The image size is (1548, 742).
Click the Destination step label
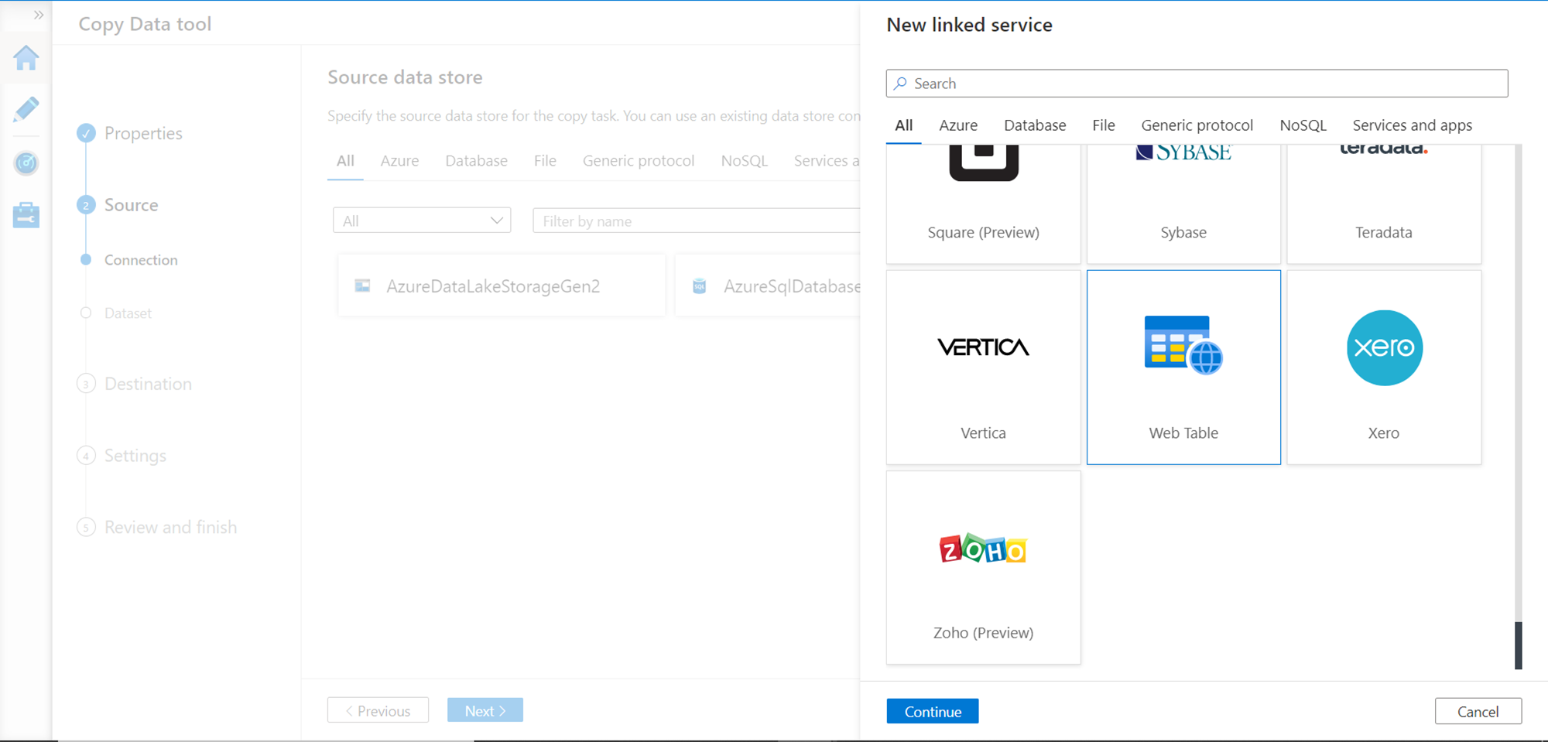[x=148, y=384]
